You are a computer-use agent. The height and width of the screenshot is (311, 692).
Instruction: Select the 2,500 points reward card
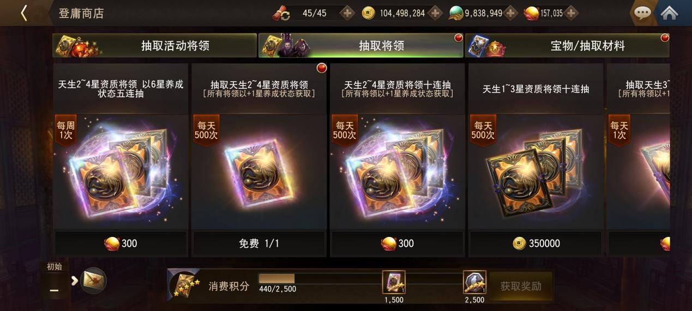tap(474, 282)
